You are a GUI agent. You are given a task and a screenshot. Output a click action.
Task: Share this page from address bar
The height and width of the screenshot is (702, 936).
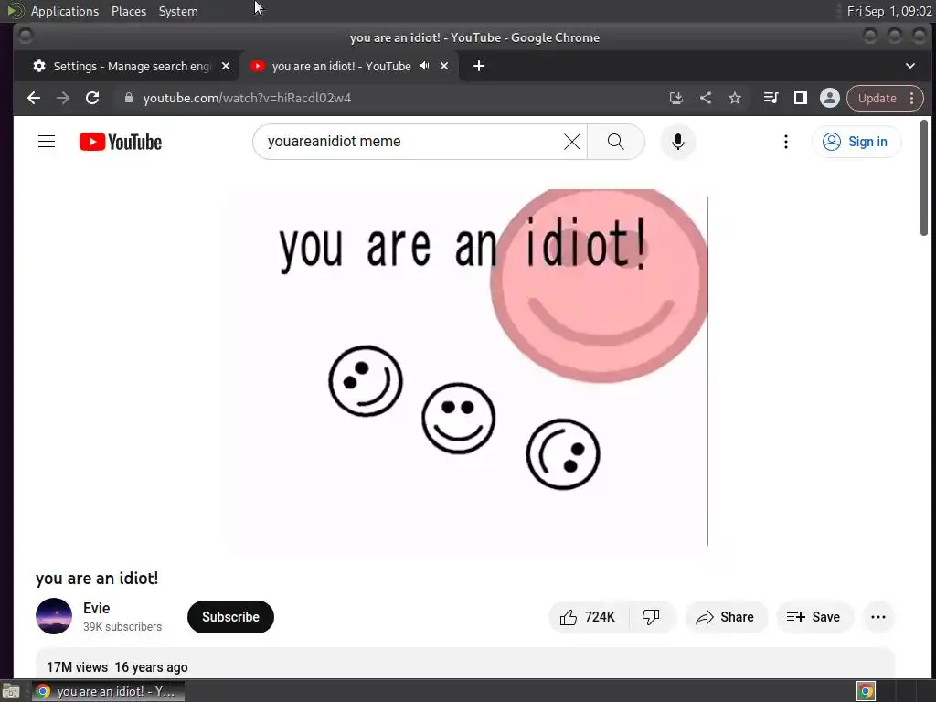tap(706, 98)
